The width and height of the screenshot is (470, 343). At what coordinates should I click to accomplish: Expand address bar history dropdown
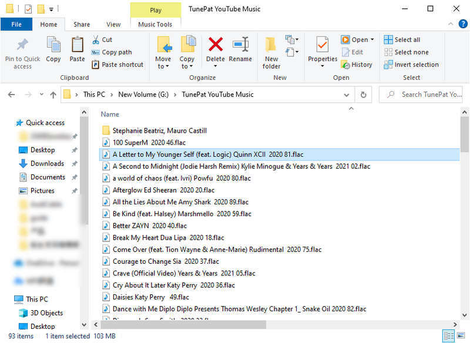347,95
